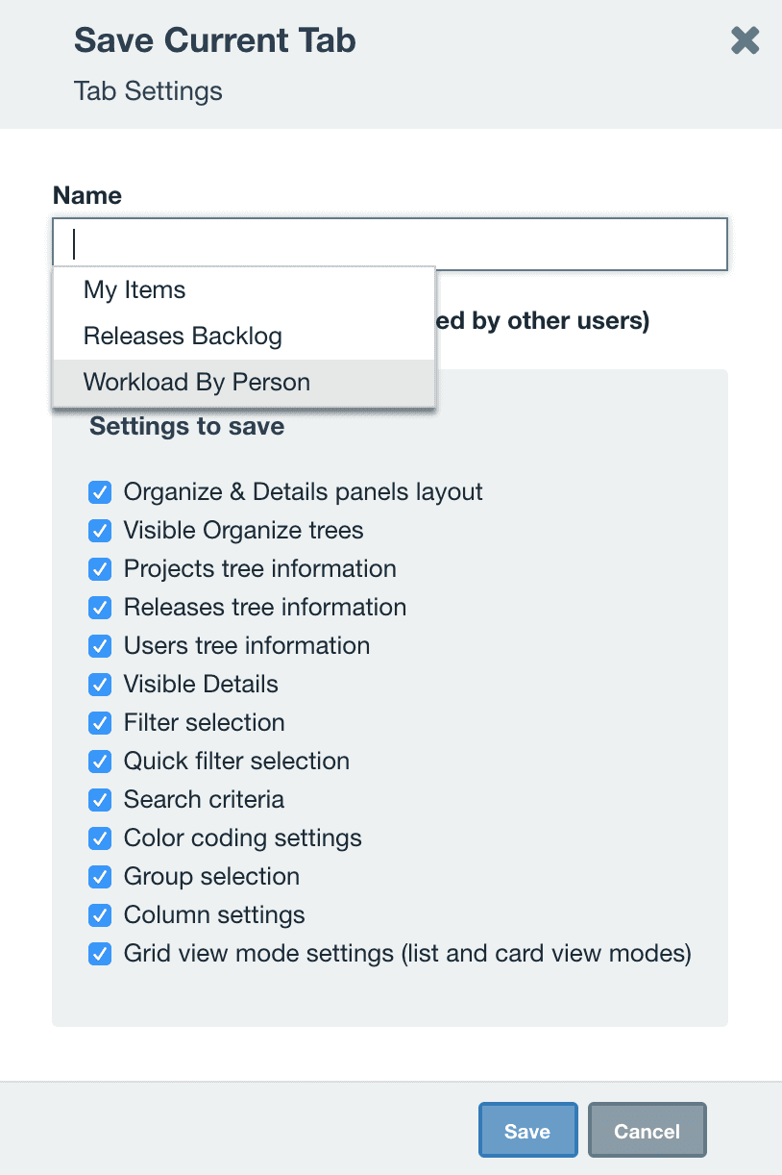Toggle the Visible Organize trees checkbox
782x1175 pixels.
tap(100, 530)
